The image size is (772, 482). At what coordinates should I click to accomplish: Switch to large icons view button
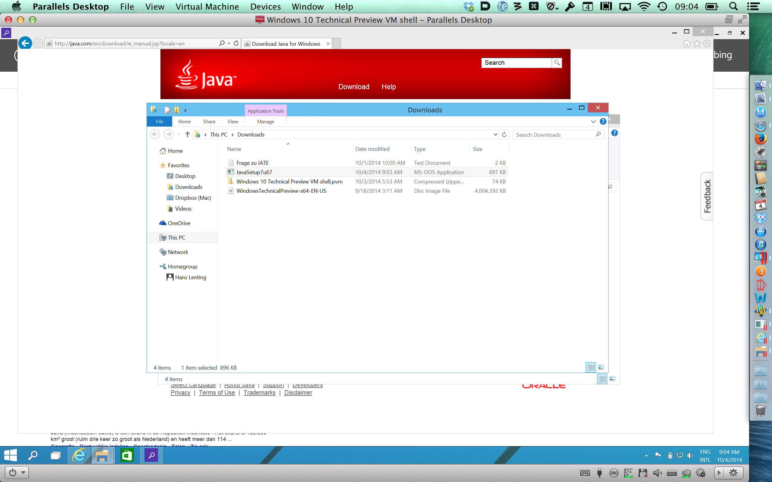pyautogui.click(x=600, y=368)
